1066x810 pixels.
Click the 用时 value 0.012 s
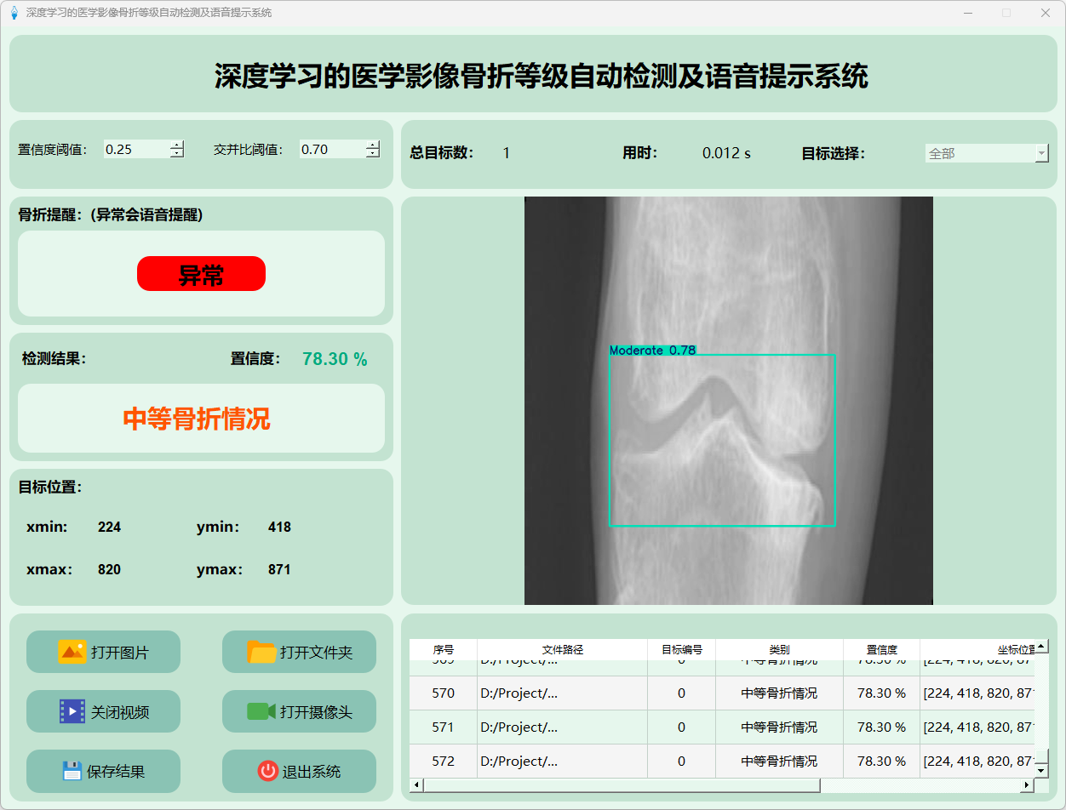click(x=726, y=153)
